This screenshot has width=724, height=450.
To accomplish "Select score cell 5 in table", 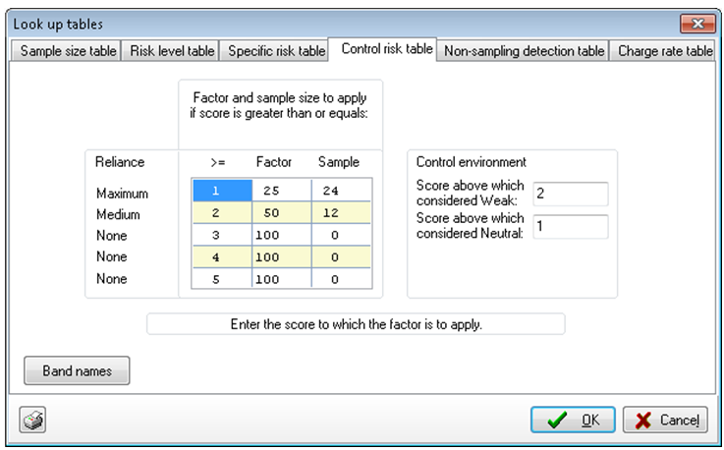I will (222, 279).
